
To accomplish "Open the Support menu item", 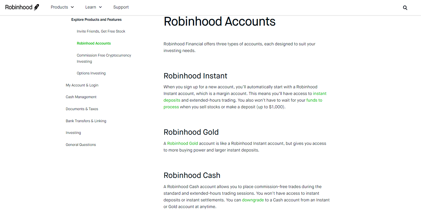I will (121, 7).
